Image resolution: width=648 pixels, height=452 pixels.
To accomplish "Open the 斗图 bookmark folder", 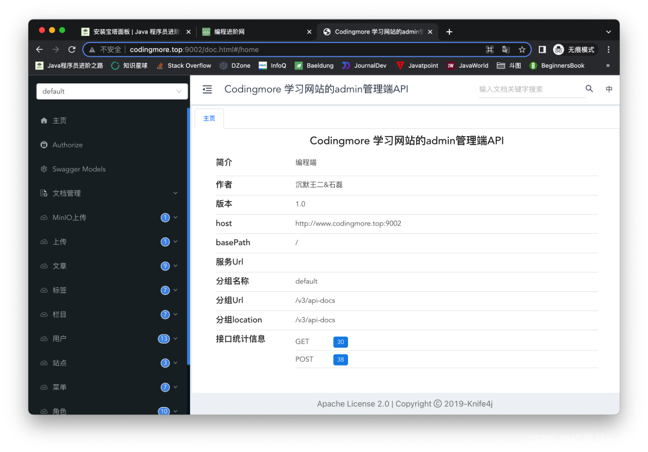I will (x=509, y=65).
